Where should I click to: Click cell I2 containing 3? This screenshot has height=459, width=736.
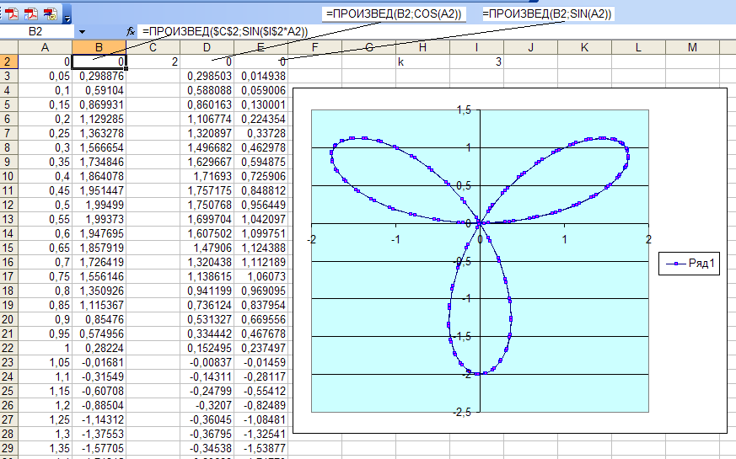pos(476,61)
